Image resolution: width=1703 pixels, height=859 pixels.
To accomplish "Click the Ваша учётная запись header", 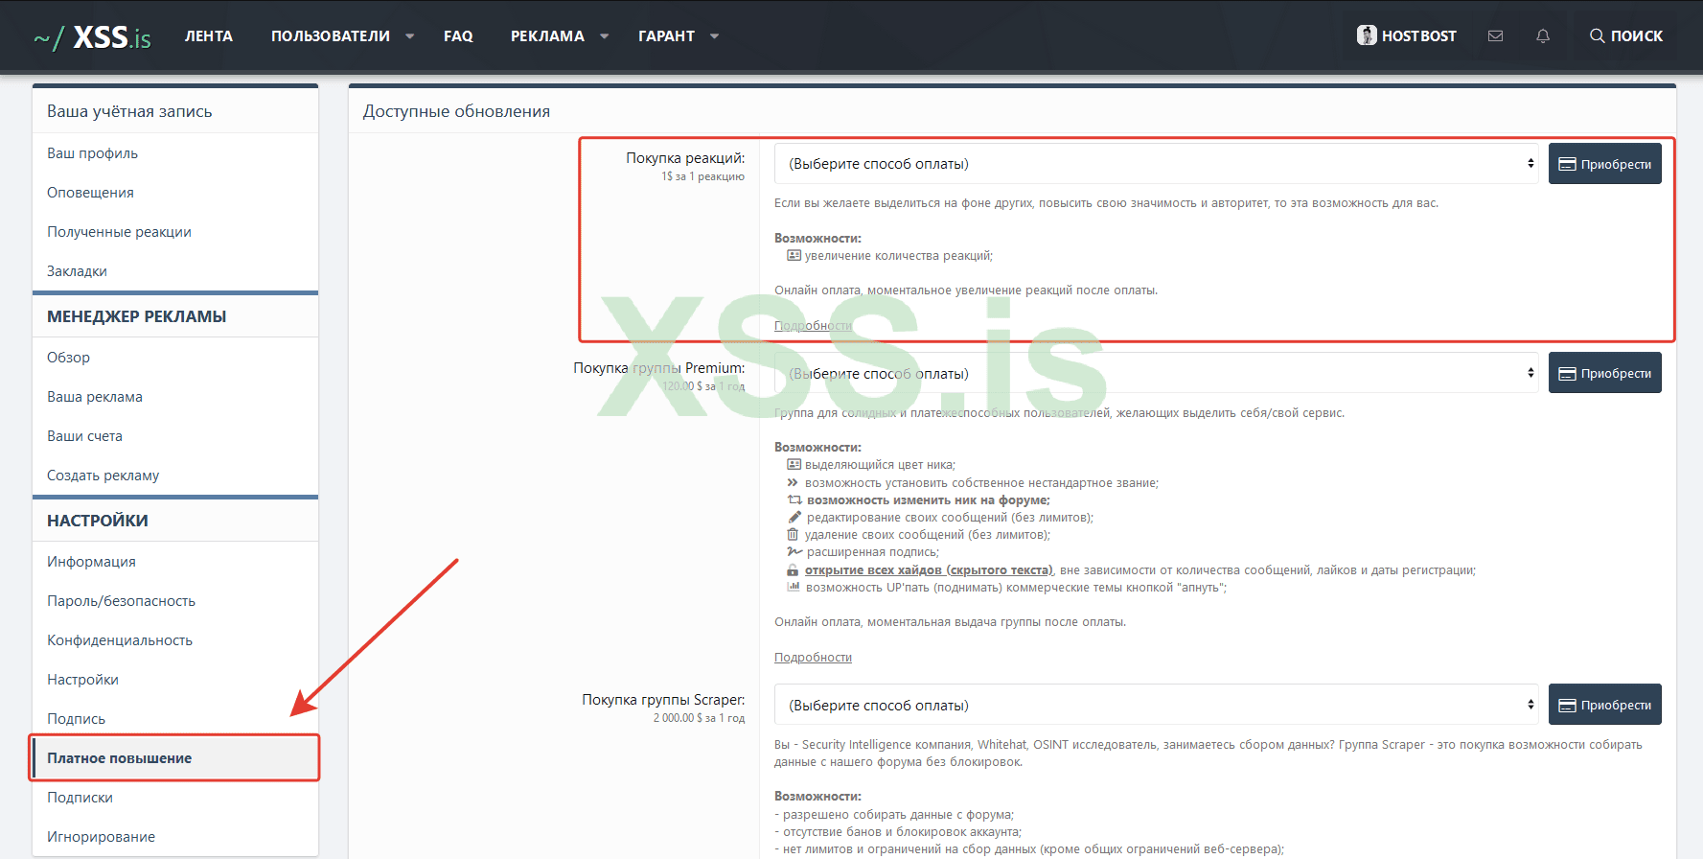I will (x=129, y=111).
